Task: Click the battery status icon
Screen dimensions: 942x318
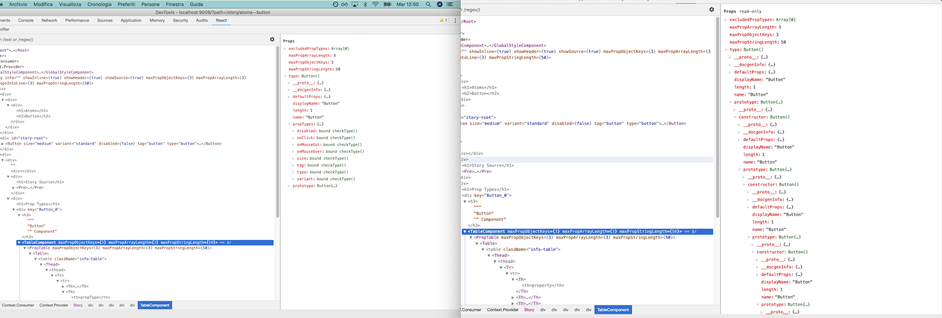Action: 387,4
